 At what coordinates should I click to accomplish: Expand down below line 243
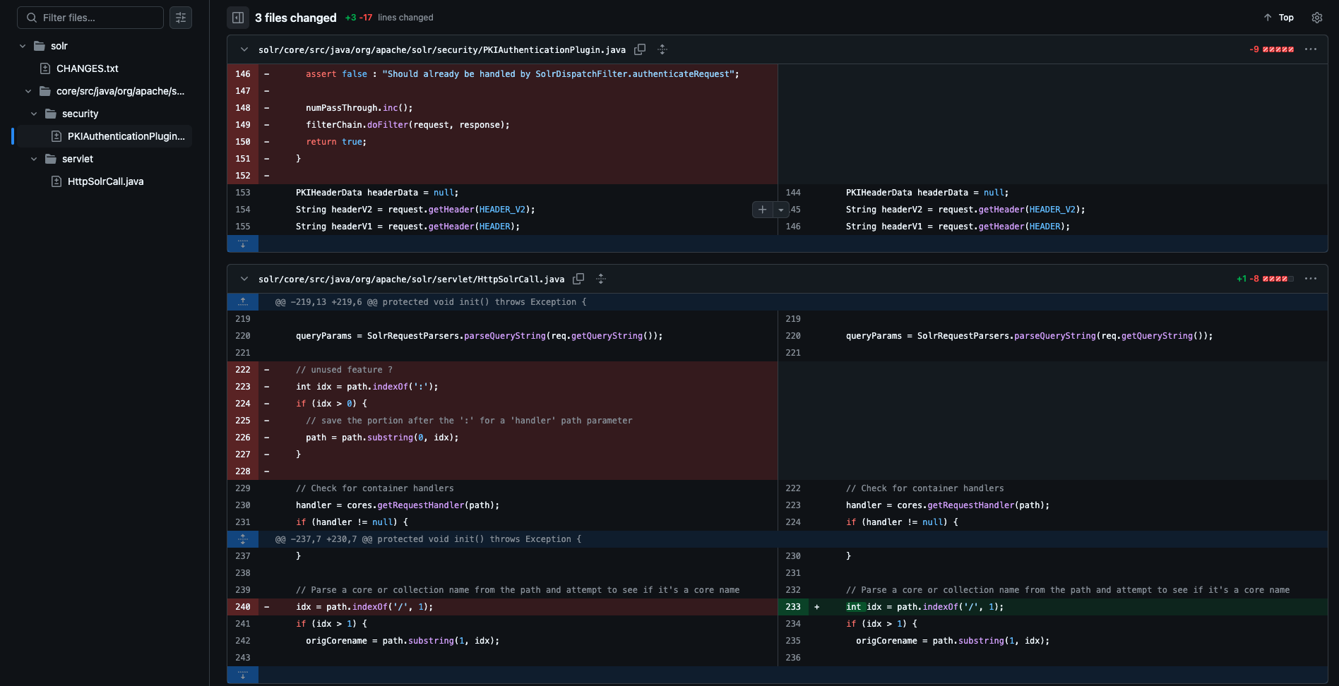pyautogui.click(x=243, y=675)
